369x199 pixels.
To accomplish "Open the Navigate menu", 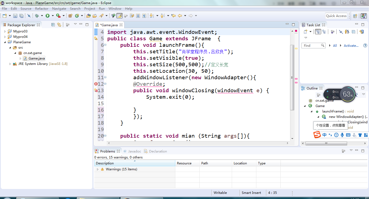I will click(x=59, y=9).
